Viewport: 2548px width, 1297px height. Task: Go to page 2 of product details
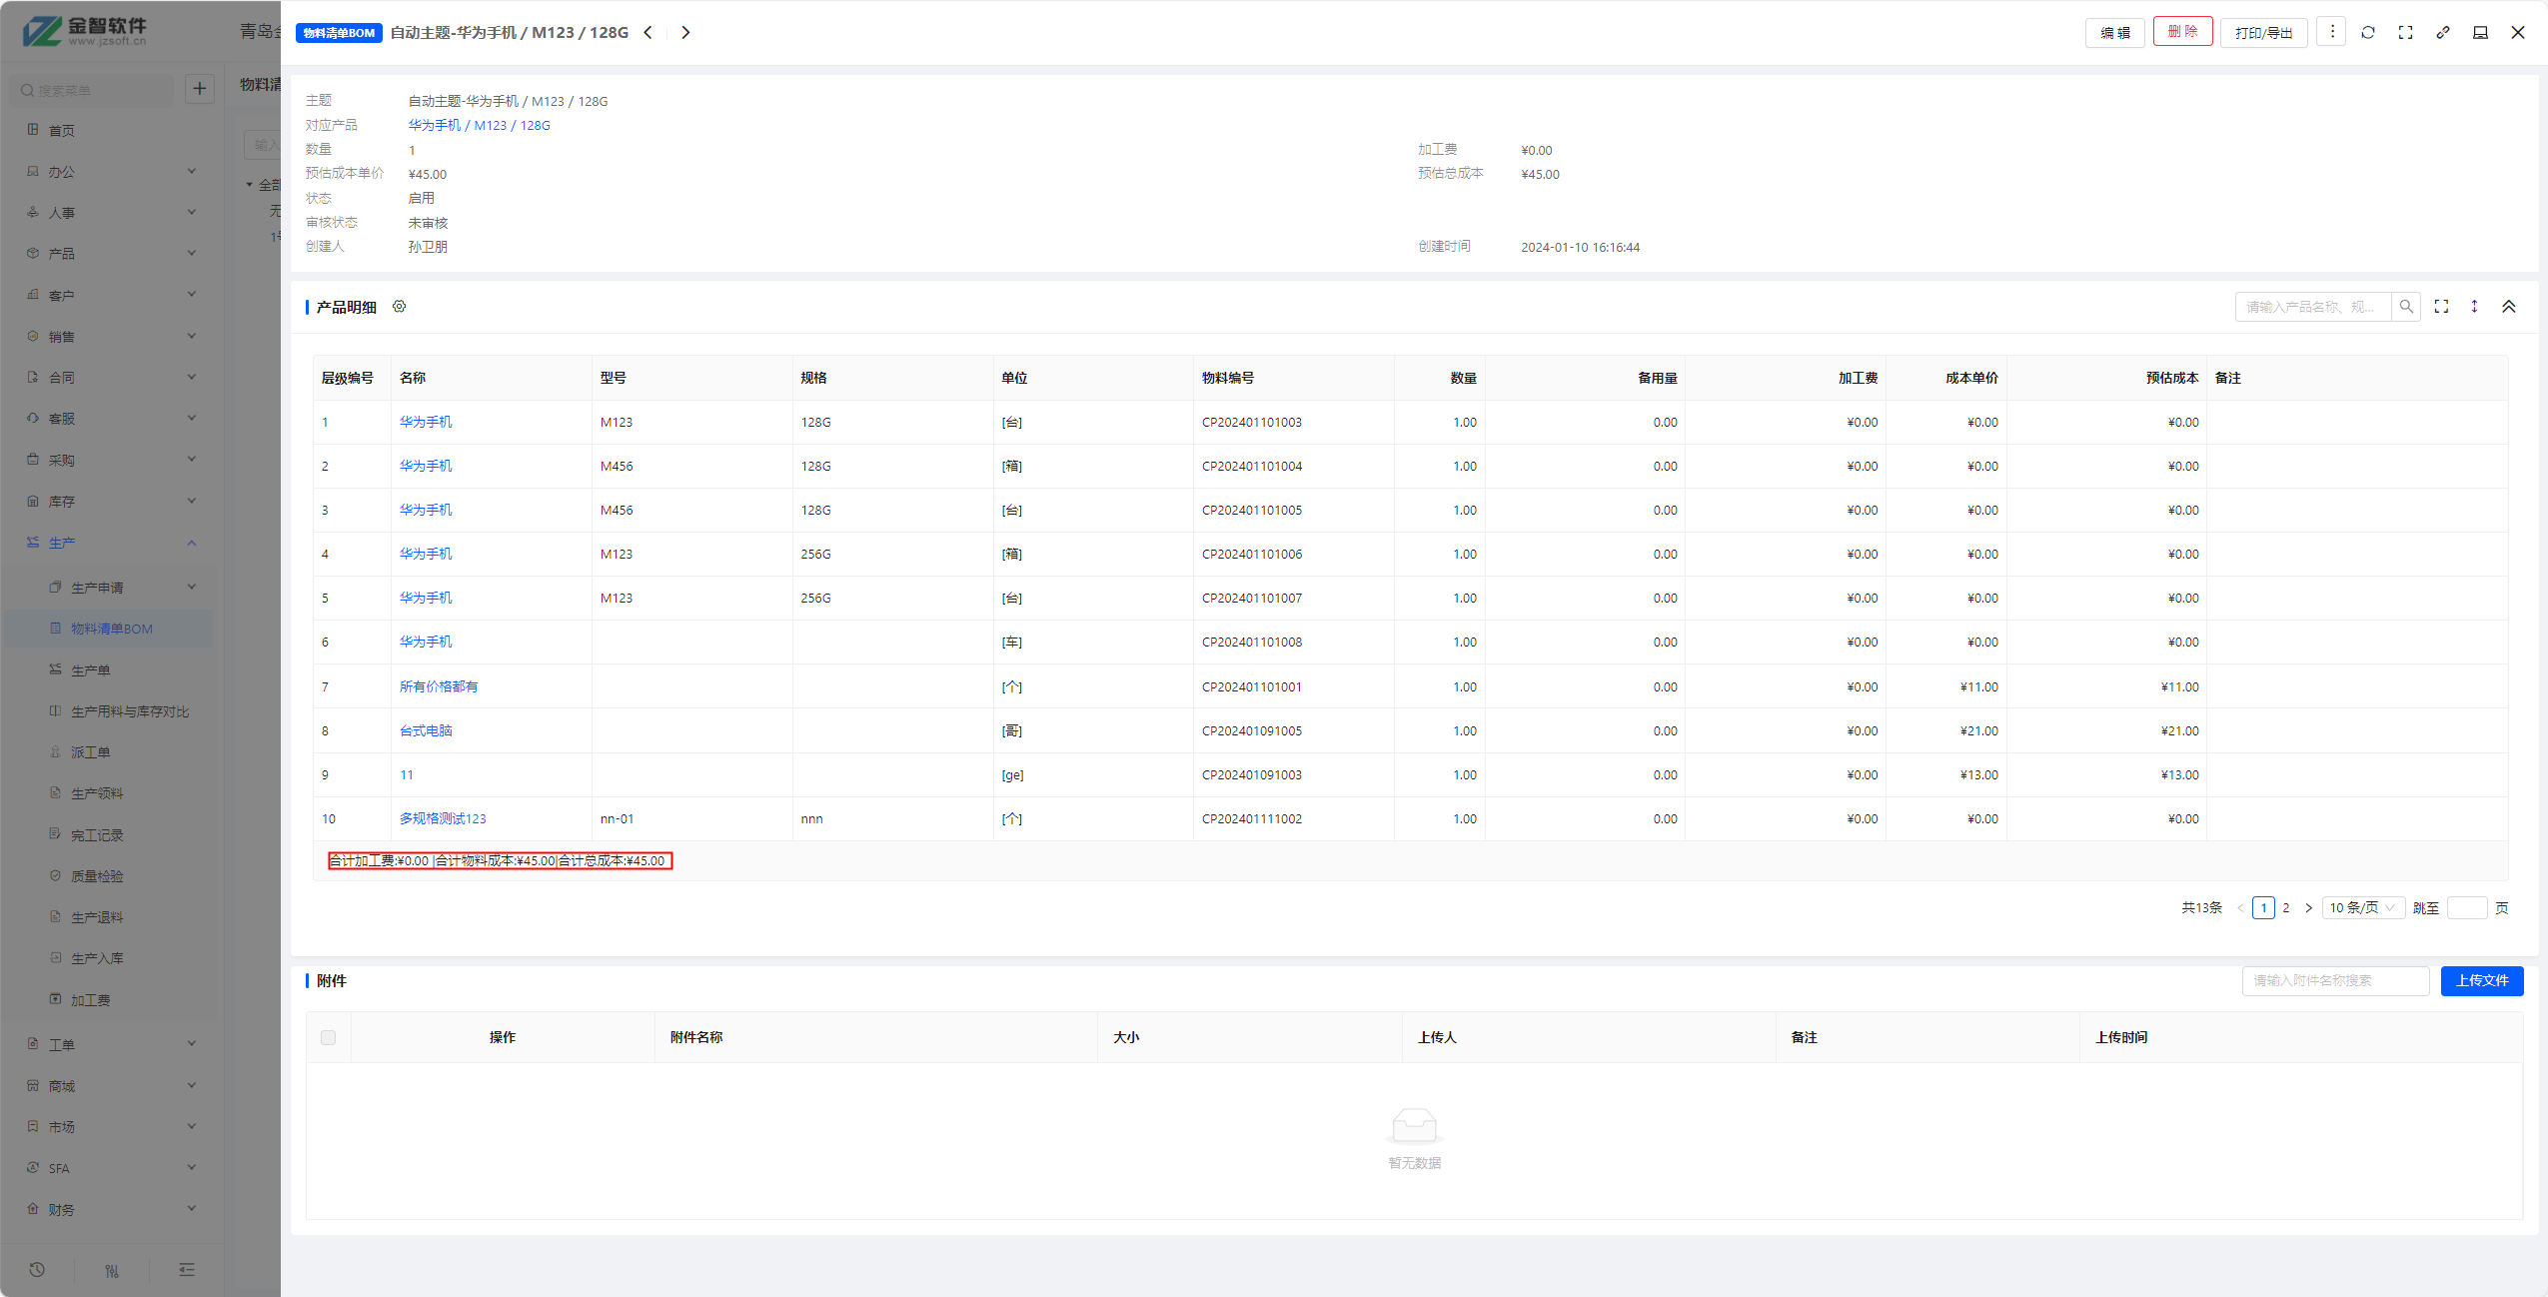[2286, 907]
